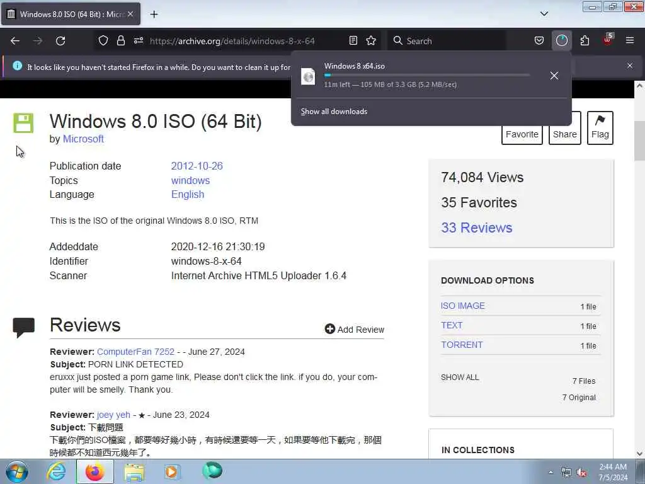This screenshot has height=484, width=645.
Task: Open reviewer ComputerFan 7252 profile
Action: click(x=136, y=352)
